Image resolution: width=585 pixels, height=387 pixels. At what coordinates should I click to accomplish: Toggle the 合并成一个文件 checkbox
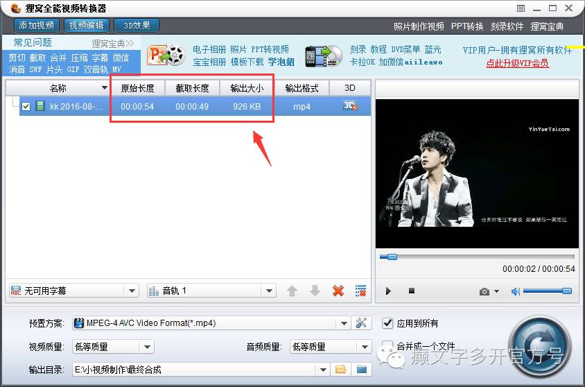(387, 346)
